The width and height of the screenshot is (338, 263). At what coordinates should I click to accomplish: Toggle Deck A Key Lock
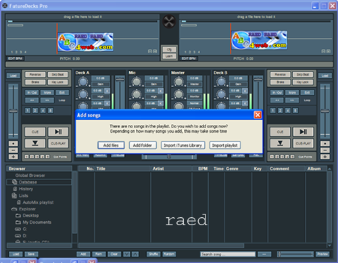pos(58,82)
